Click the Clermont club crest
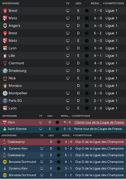This screenshot has height=179, width=126. pos(5,63)
